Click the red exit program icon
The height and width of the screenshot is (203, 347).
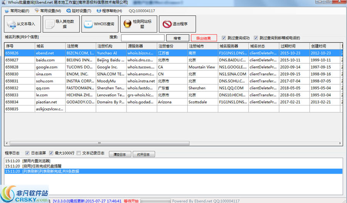tap(167, 24)
